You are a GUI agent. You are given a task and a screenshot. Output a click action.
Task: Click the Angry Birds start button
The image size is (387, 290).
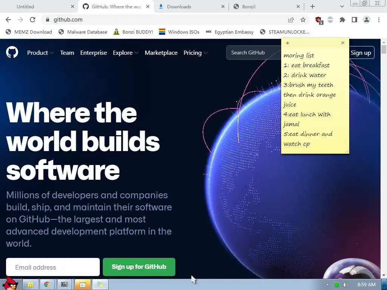tap(10, 284)
